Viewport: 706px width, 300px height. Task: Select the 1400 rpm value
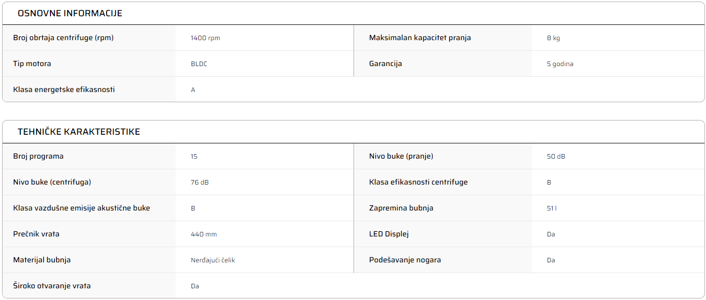[205, 38]
